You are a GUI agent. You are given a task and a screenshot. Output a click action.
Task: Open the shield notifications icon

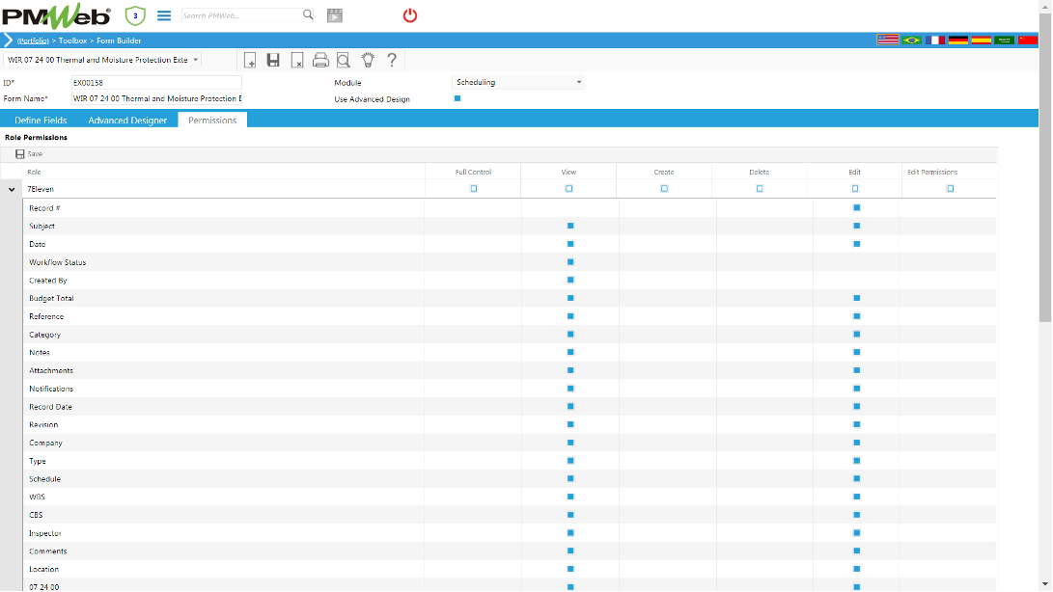(135, 15)
